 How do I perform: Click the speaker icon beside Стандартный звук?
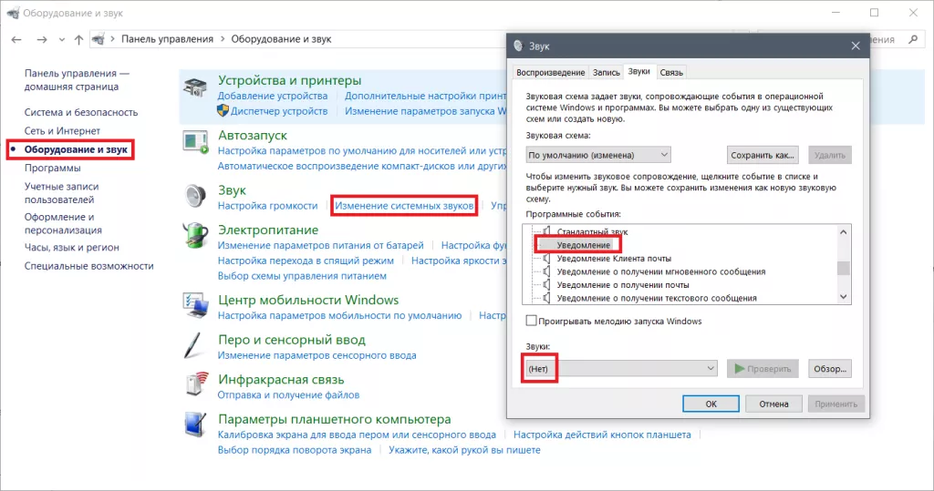click(545, 231)
